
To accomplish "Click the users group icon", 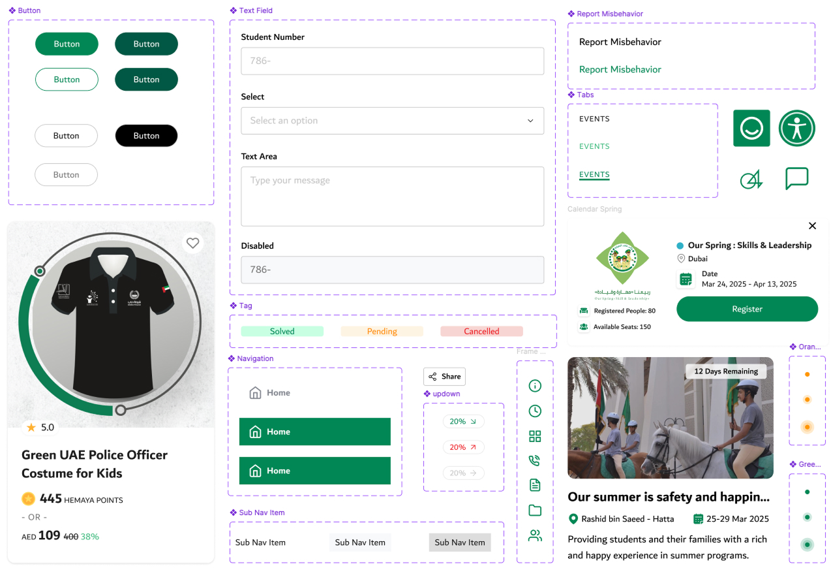I will pos(535,536).
